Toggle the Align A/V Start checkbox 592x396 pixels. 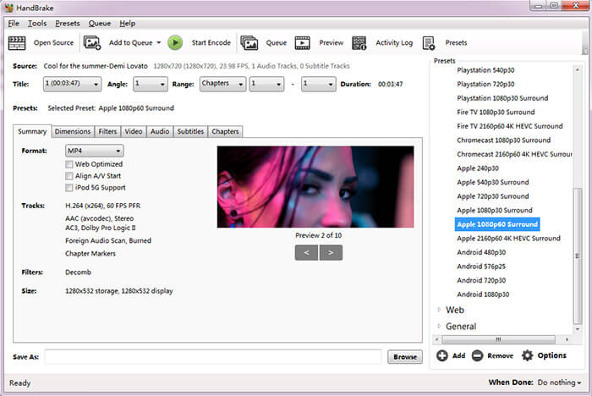tap(69, 176)
